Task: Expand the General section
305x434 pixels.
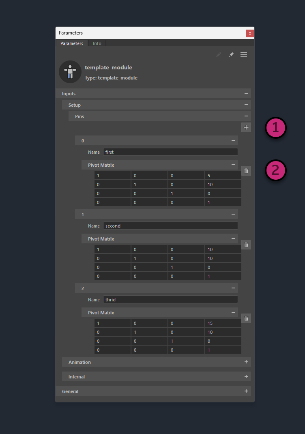Action: (246, 391)
